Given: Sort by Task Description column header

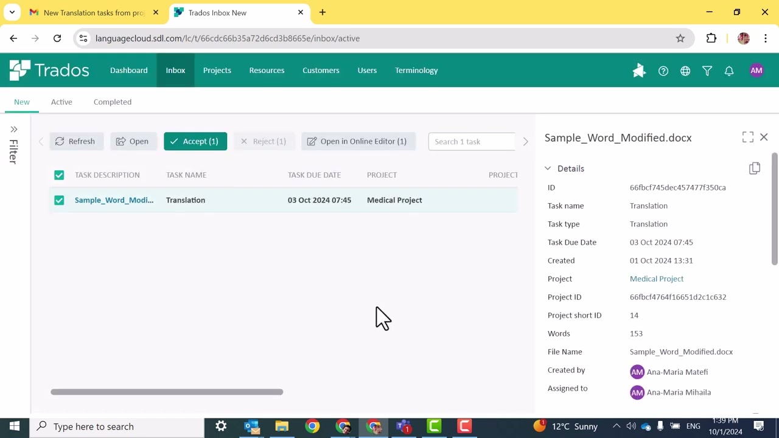Looking at the screenshot, I should [x=107, y=175].
